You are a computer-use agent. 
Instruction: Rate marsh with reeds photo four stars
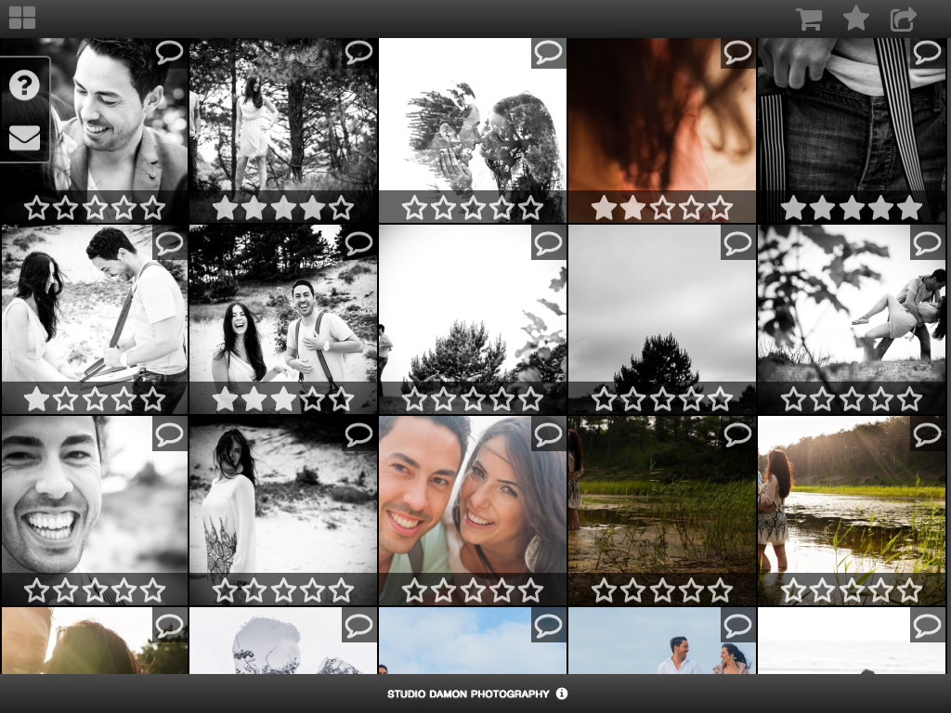click(691, 590)
